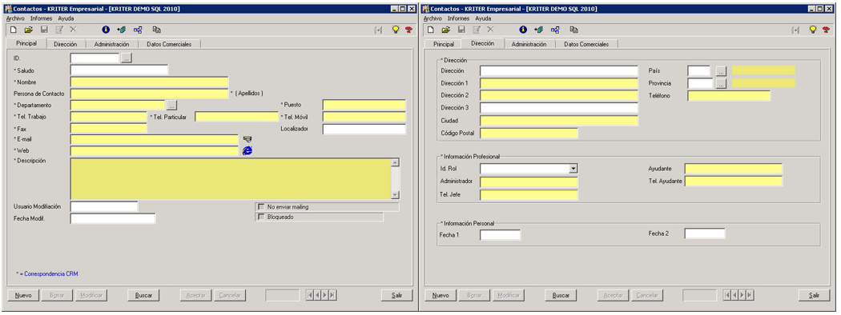Click send e-mail icon beside E-mail field
The width and height of the screenshot is (841, 315).
[247, 139]
